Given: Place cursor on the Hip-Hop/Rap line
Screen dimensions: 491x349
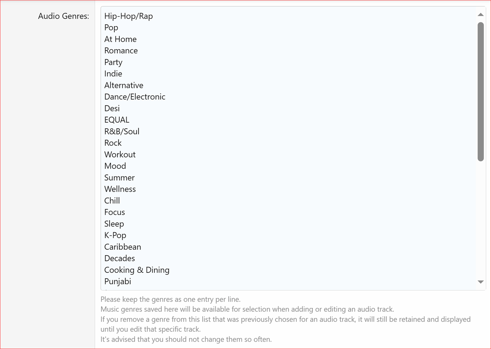Looking at the screenshot, I should click(128, 16).
